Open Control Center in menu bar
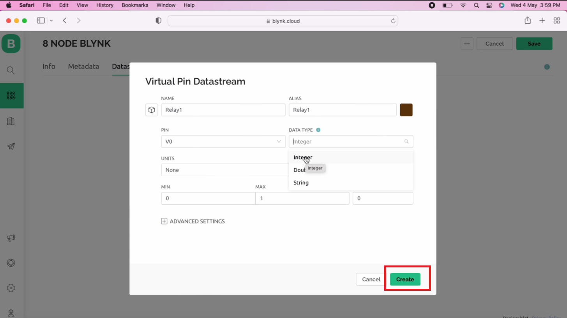The image size is (567, 318). point(489,5)
